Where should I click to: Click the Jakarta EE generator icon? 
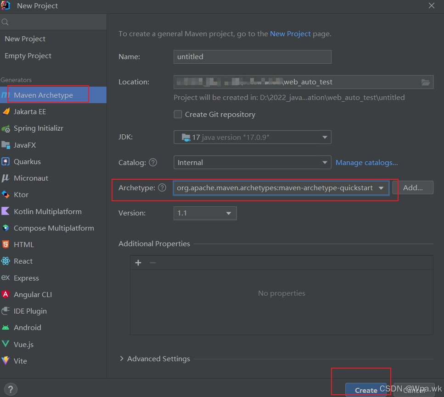(x=6, y=112)
